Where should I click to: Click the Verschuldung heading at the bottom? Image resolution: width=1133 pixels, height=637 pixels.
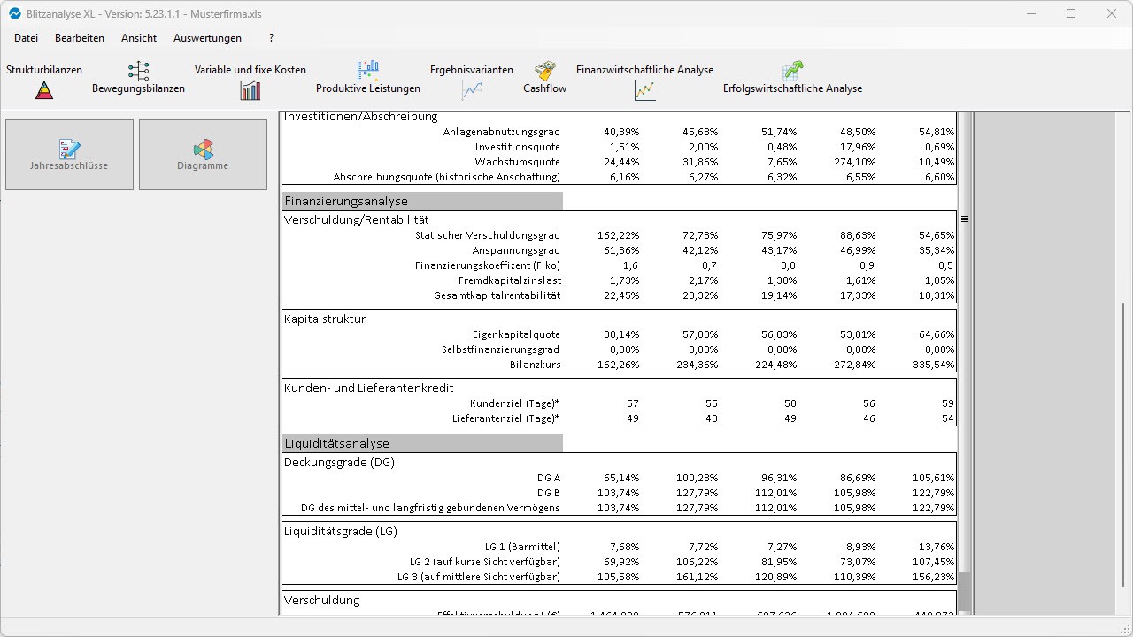point(322,600)
